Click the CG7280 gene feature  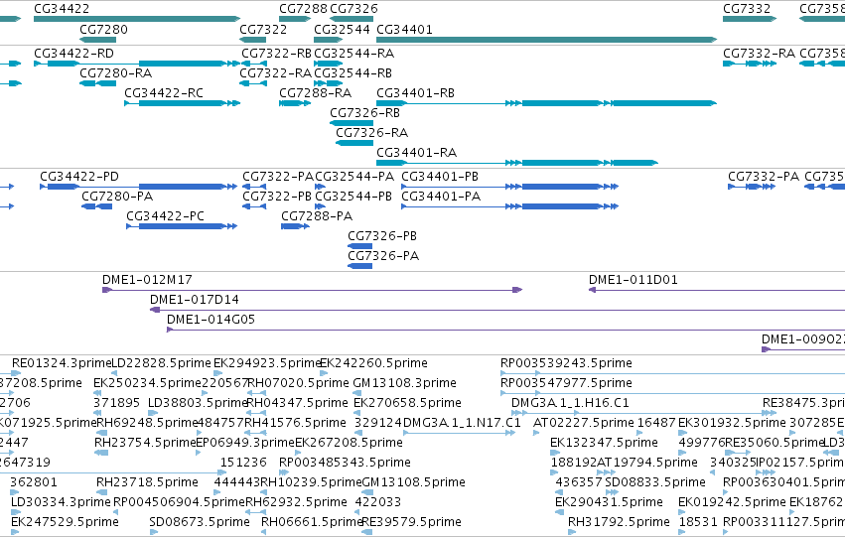98,40
